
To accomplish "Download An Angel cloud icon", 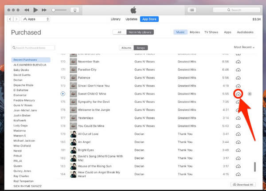I will pos(238,142).
